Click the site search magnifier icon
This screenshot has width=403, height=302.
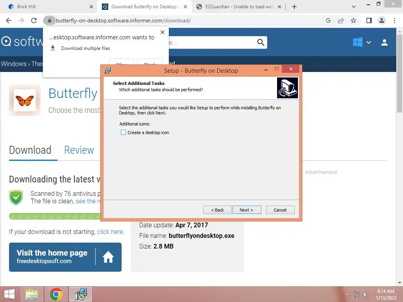point(261,42)
